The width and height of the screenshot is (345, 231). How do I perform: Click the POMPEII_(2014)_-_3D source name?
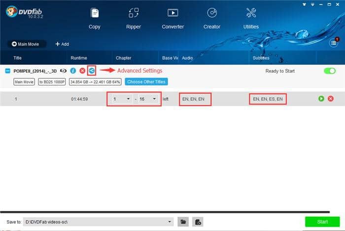35,71
